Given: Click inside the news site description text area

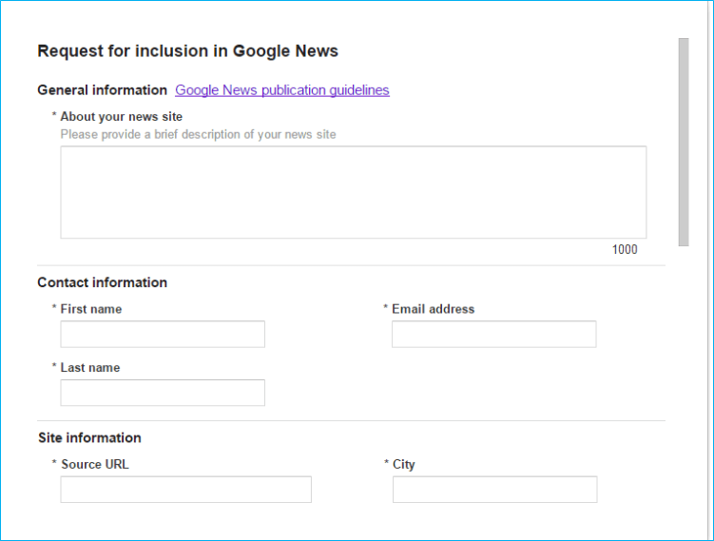Looking at the screenshot, I should tap(353, 191).
